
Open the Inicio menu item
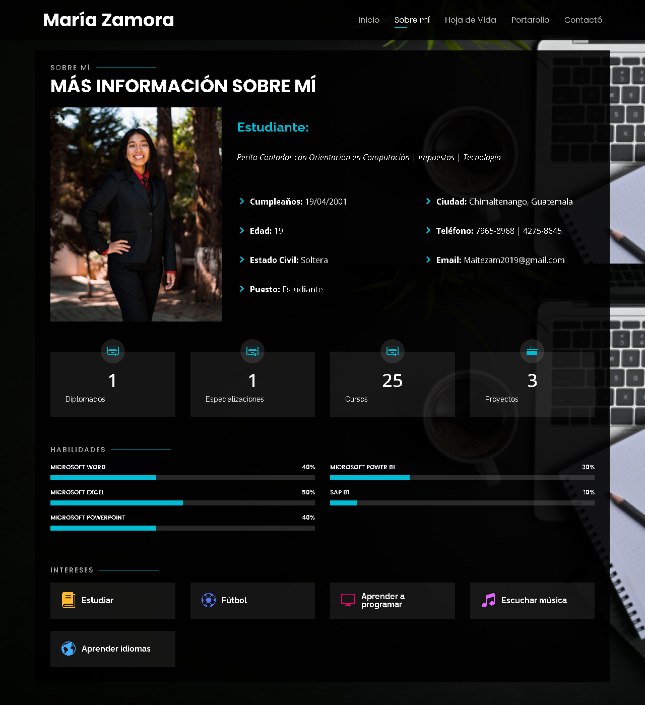(x=369, y=20)
